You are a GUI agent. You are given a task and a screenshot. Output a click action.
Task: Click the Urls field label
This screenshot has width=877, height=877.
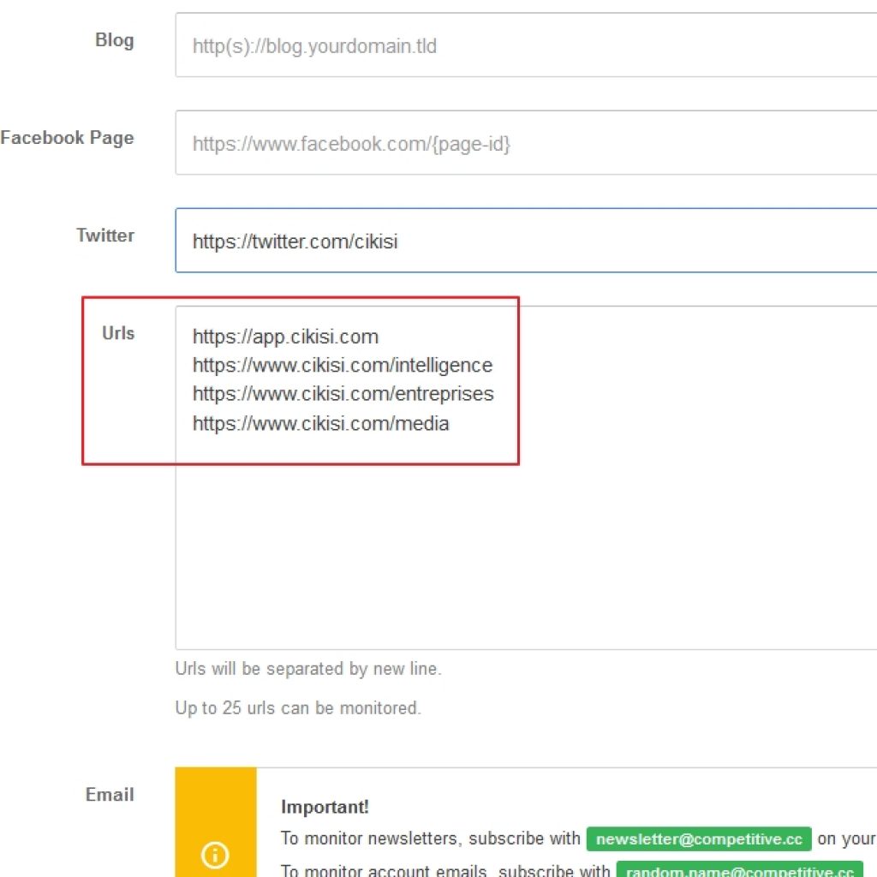pos(118,333)
